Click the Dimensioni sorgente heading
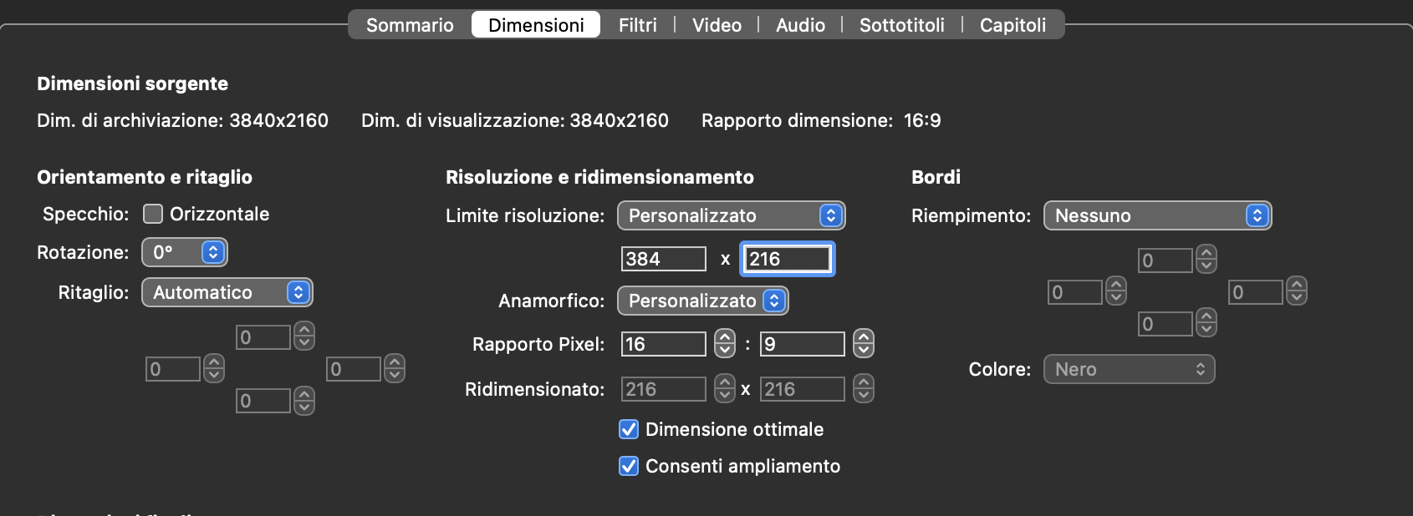The width and height of the screenshot is (1413, 516). click(132, 83)
